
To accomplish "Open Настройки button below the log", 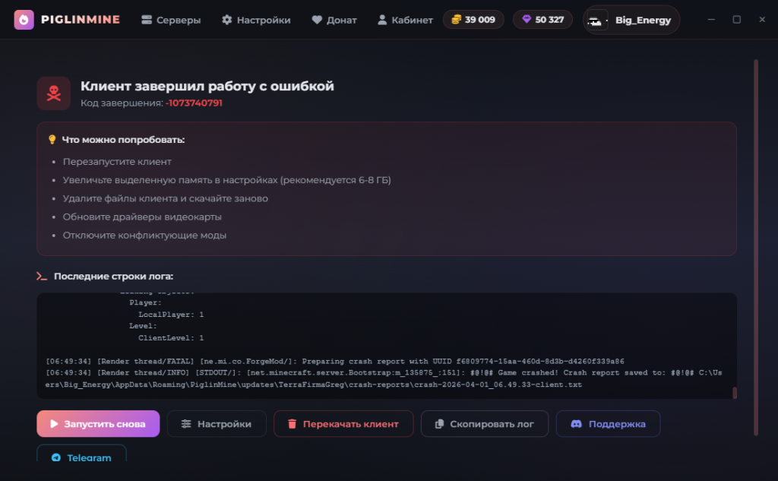I will click(217, 424).
